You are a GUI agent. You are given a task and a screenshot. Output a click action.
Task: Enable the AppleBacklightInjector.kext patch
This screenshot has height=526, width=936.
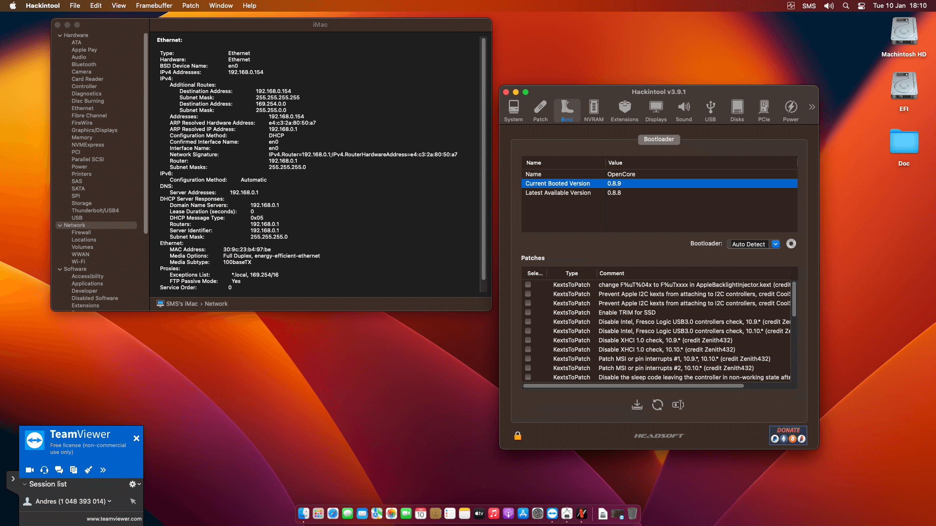528,284
